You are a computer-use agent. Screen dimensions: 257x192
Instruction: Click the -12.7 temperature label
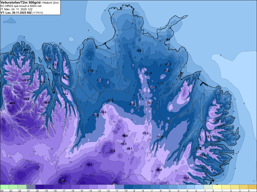(150, 103)
